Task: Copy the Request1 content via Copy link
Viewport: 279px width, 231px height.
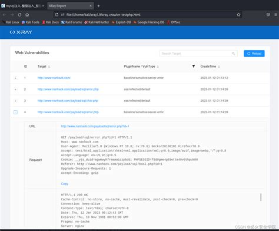Action: (64, 184)
